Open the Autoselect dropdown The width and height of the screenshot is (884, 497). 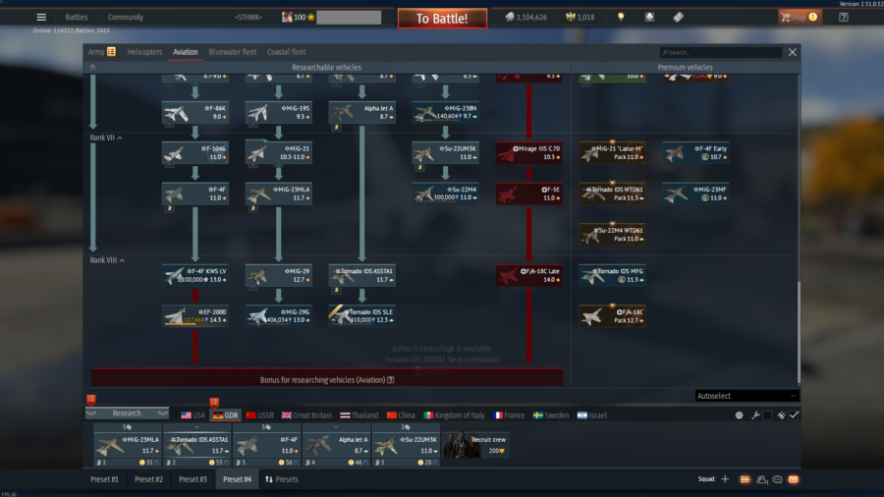(x=746, y=396)
